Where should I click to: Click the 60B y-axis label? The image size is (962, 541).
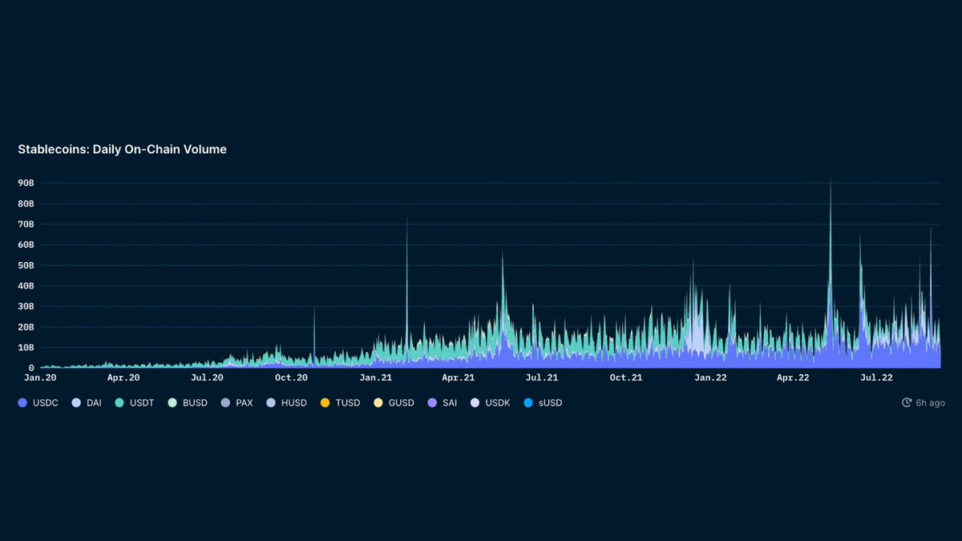click(26, 244)
